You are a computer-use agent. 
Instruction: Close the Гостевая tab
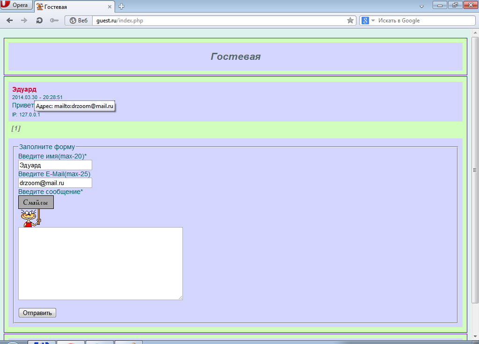coord(109,7)
